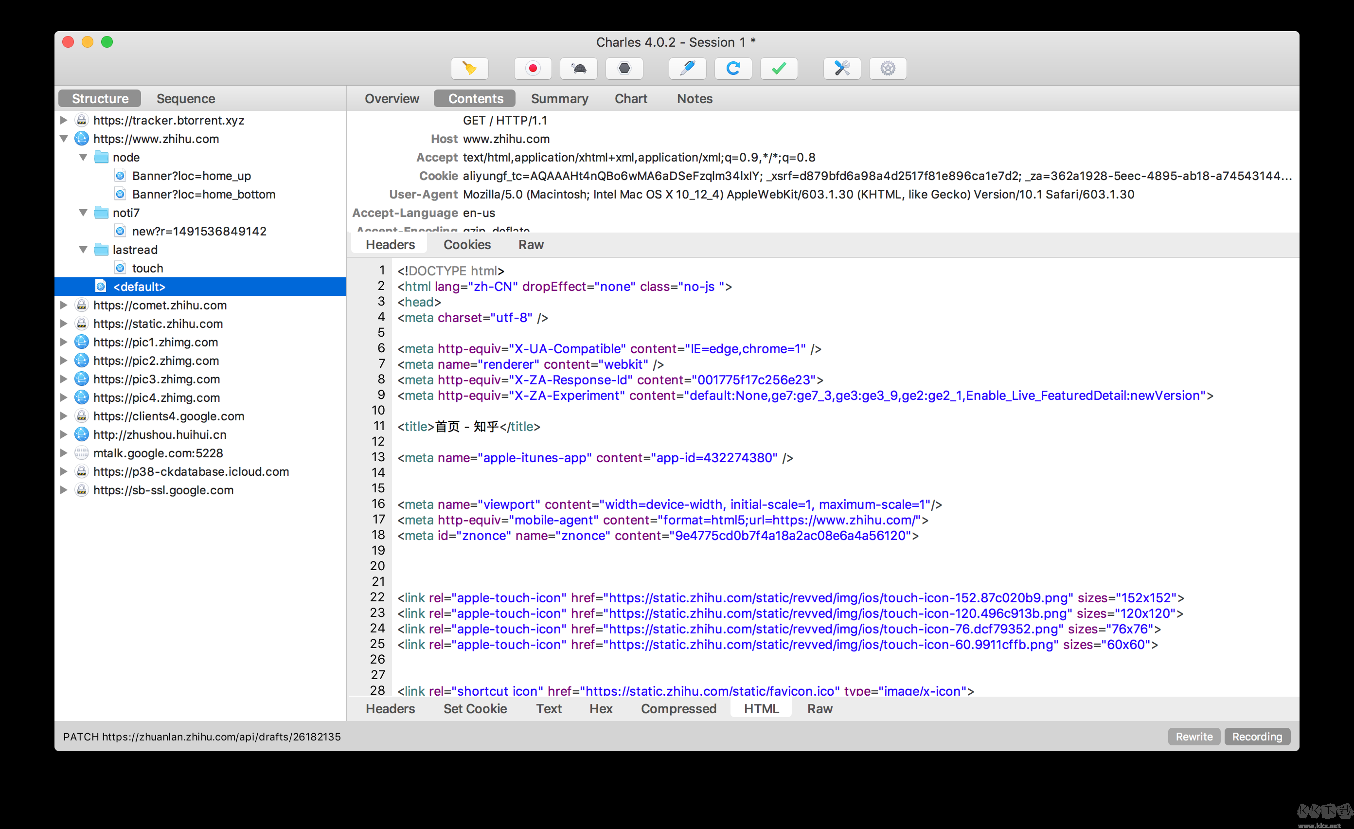
Task: Expand the https://comet.zhihu.com tree node
Action: pyautogui.click(x=65, y=305)
